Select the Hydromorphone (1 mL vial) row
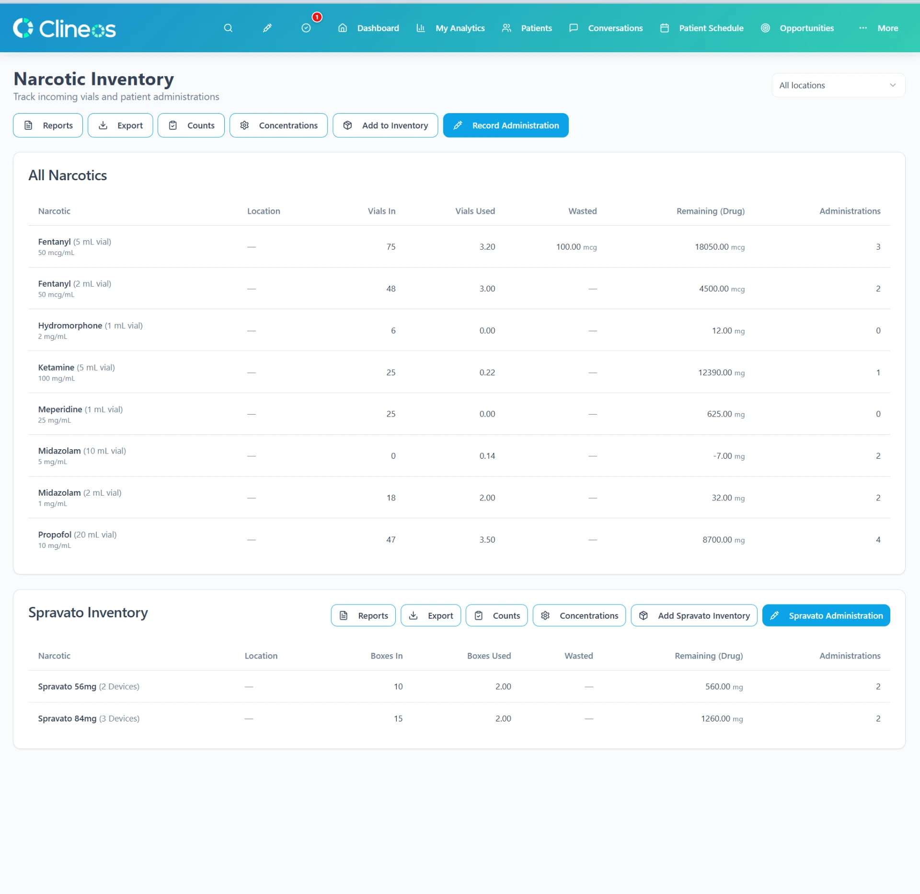This screenshot has width=920, height=894. (459, 330)
